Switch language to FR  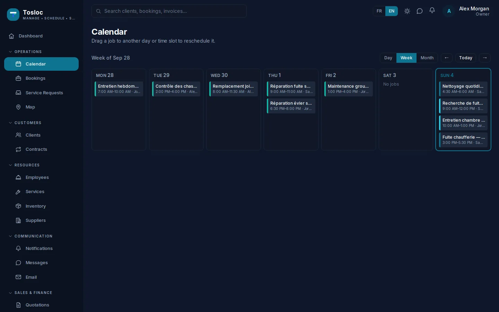click(379, 11)
